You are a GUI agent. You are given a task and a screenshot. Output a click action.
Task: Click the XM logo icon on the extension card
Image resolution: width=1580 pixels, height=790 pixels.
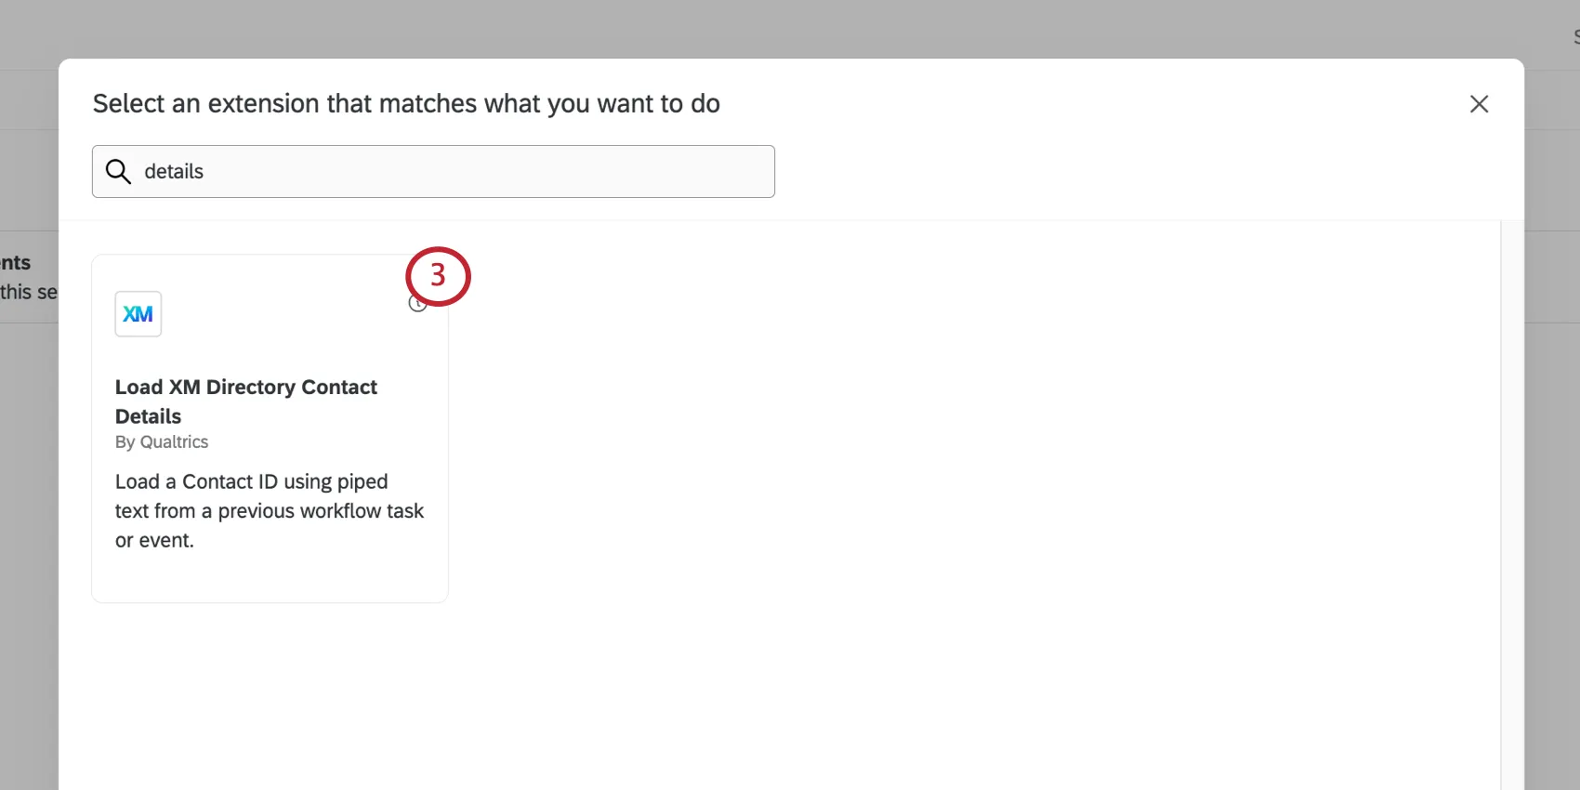tap(138, 313)
